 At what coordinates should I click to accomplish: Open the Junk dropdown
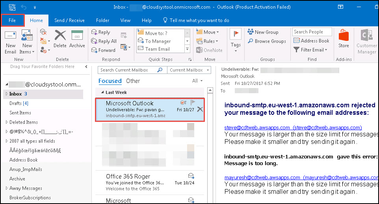(x=45, y=50)
